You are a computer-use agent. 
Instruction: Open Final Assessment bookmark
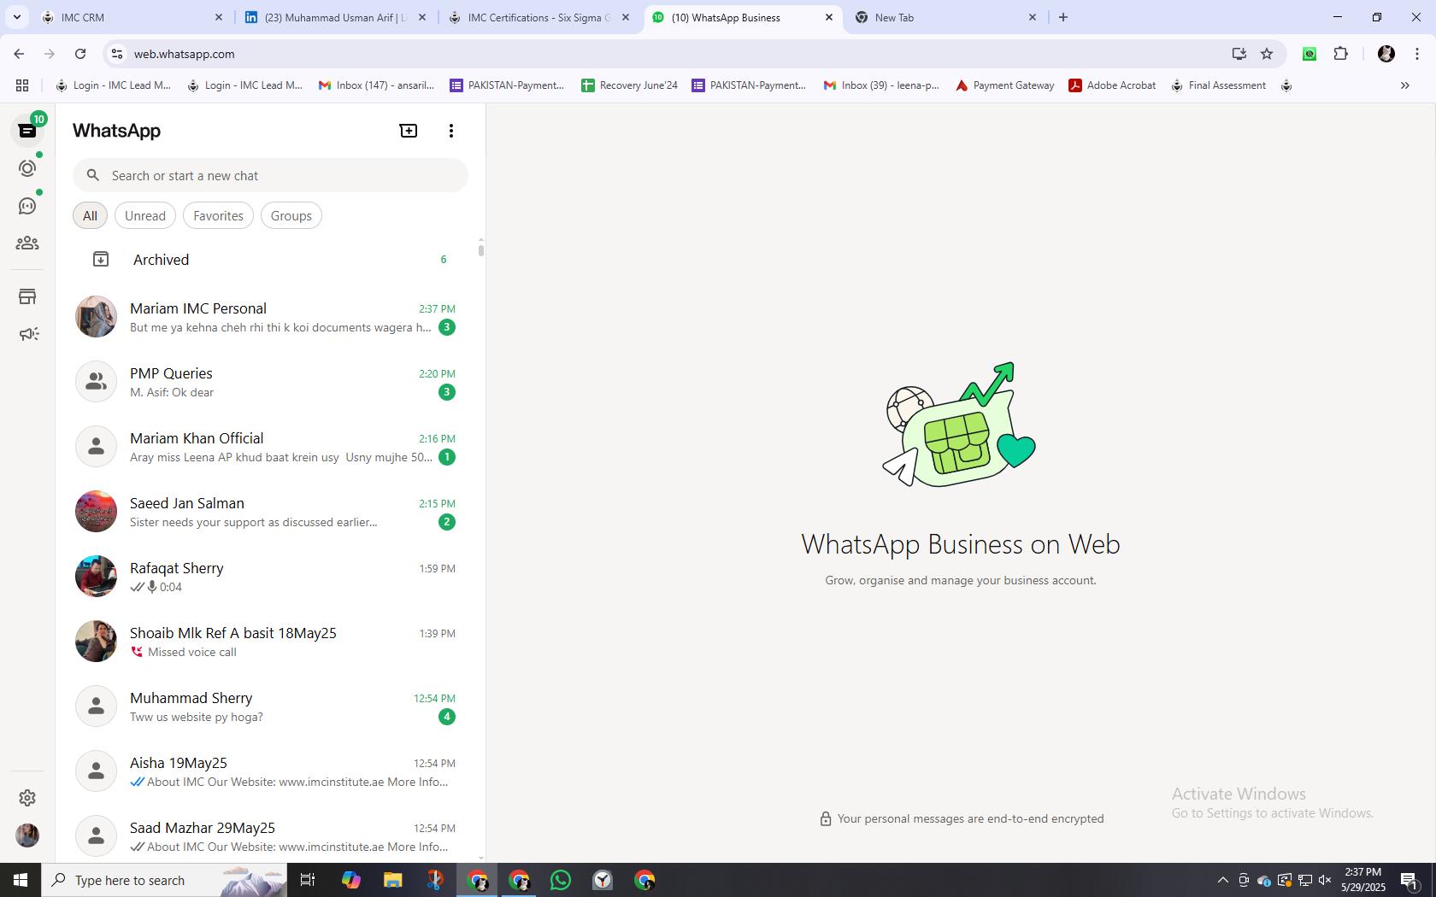pos(1218,85)
